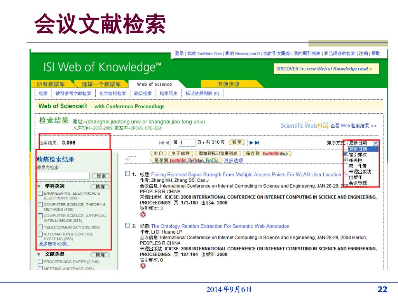Click 电子邮件 button
398x299 pixels.
(180, 153)
